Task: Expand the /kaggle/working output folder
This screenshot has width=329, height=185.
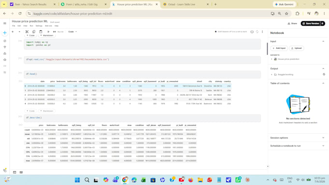Action: click(272, 74)
